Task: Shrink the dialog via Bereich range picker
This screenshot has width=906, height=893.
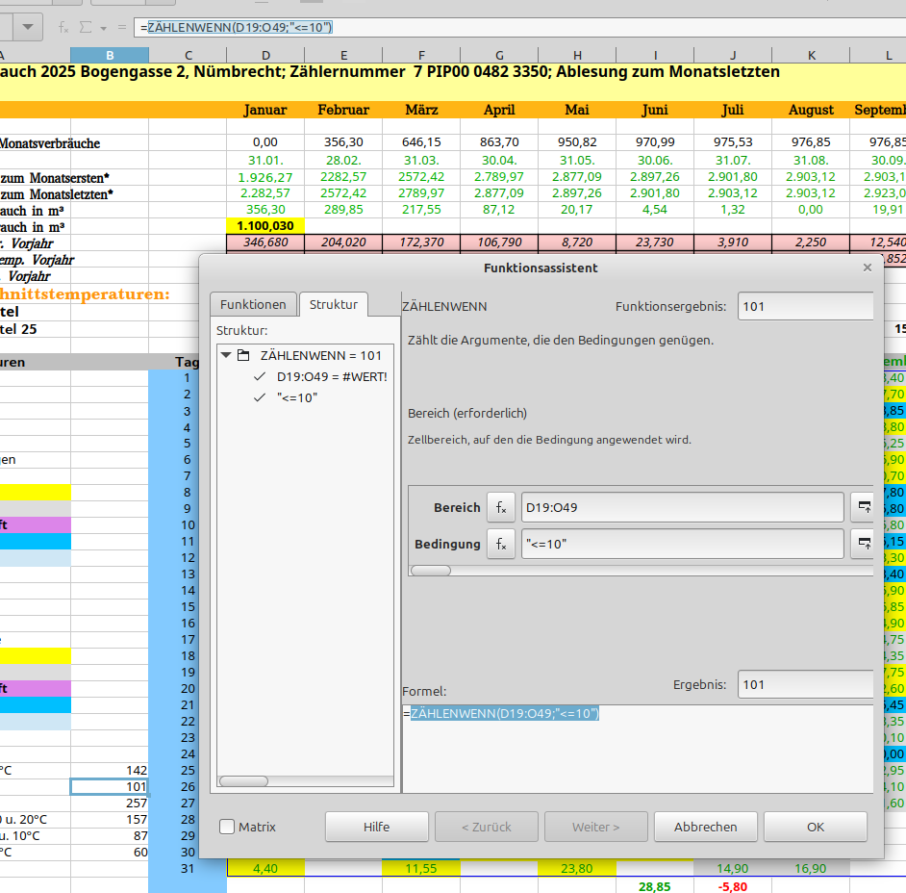Action: (x=862, y=507)
